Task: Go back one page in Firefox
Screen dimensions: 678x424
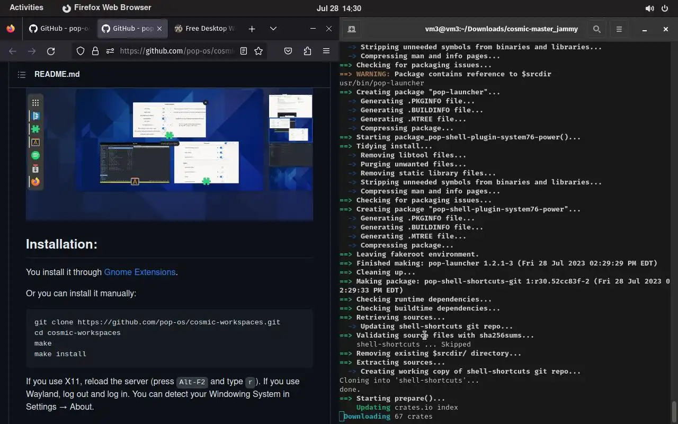Action: pos(13,51)
